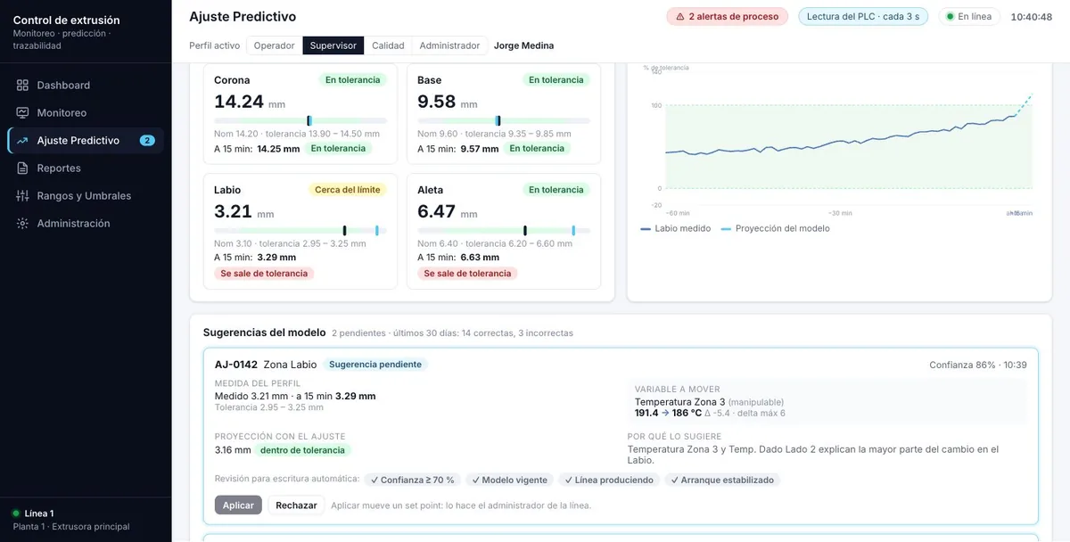Click Línea 1 in sidebar footer

39,513
